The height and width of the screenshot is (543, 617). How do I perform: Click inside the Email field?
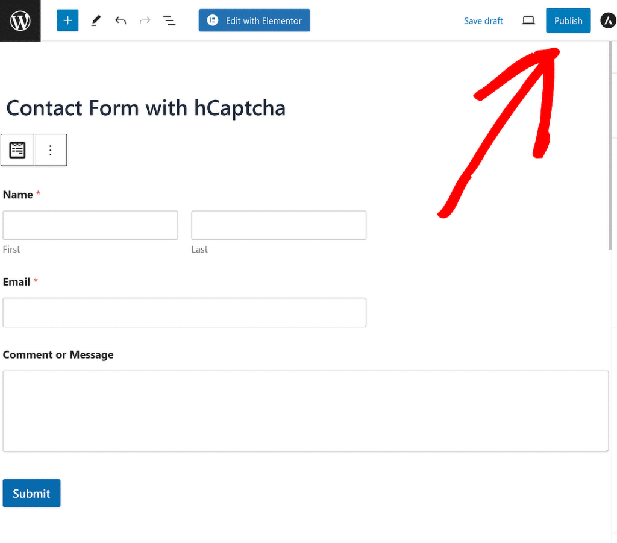tap(184, 312)
